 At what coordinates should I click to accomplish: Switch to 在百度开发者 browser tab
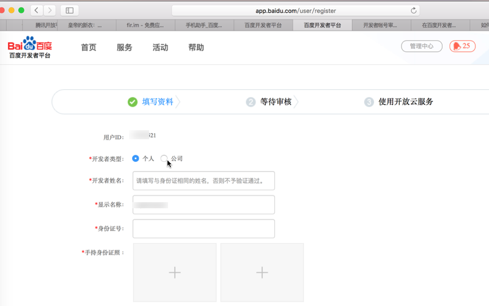coord(440,25)
